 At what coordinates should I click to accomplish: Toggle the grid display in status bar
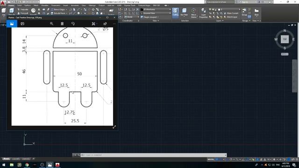(217, 160)
